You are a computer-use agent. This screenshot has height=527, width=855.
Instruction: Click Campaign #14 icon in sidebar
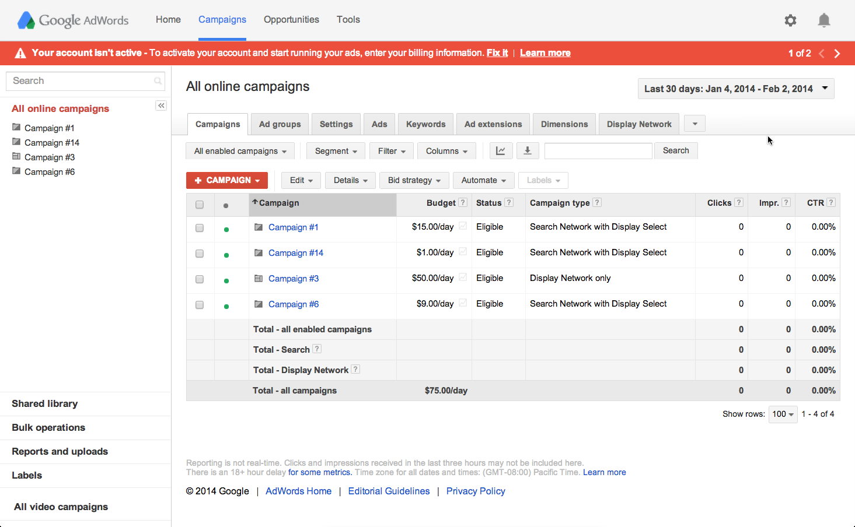tap(16, 142)
